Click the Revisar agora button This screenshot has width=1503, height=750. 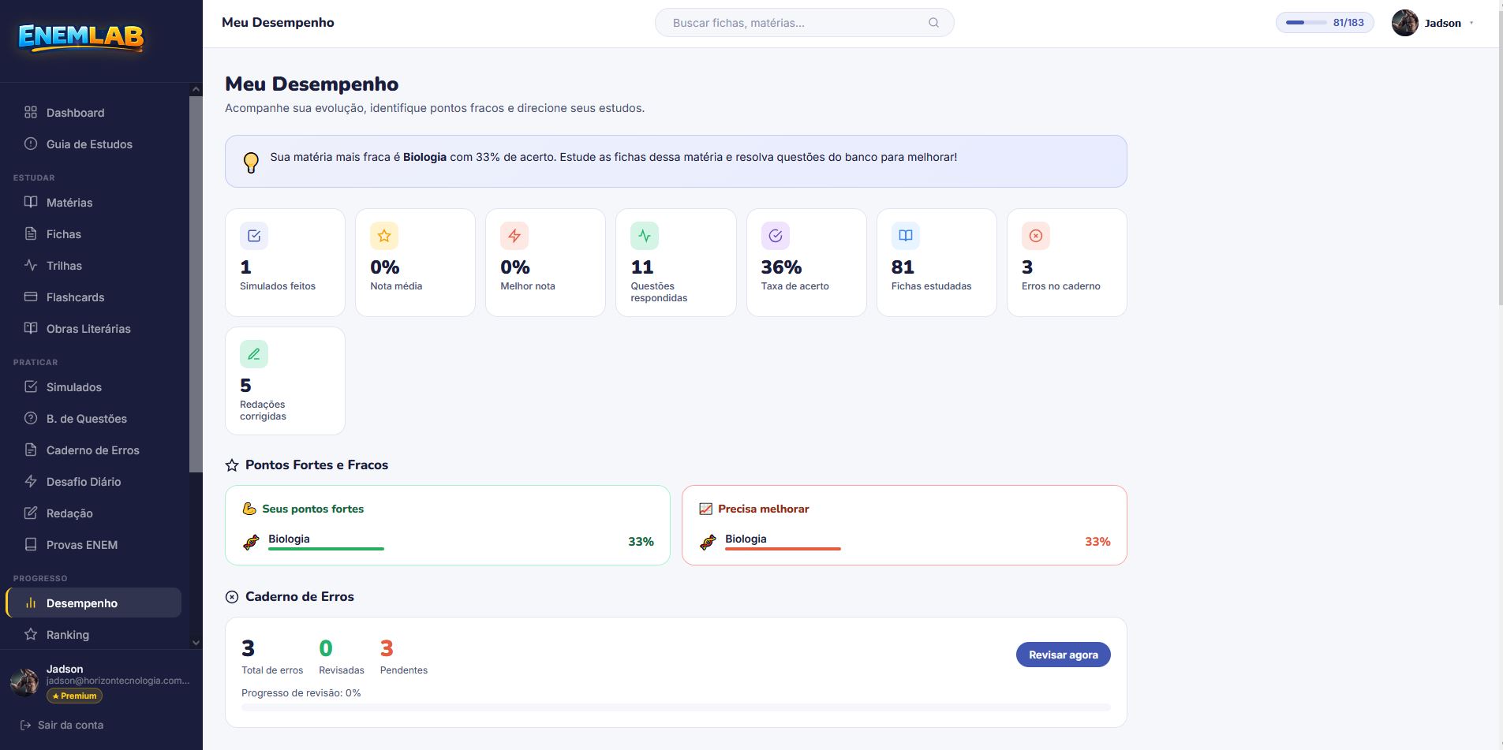click(1063, 655)
